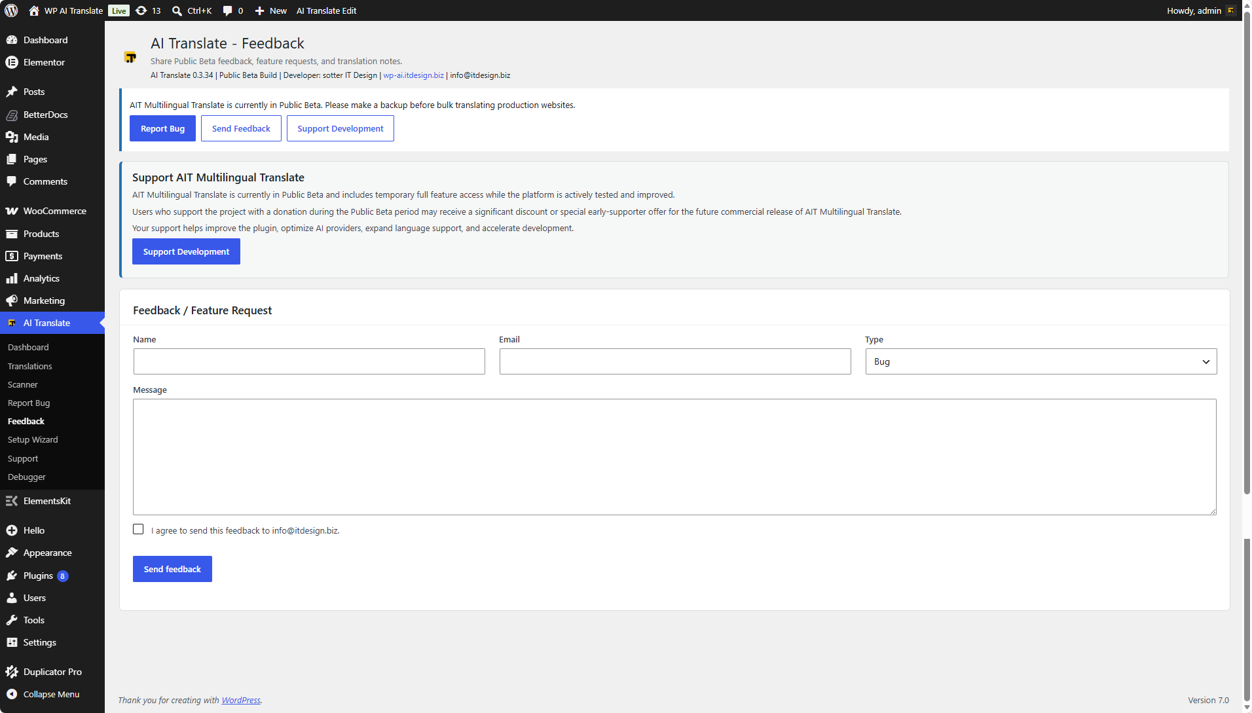Expand the Type dropdown showing Bug

(1041, 361)
